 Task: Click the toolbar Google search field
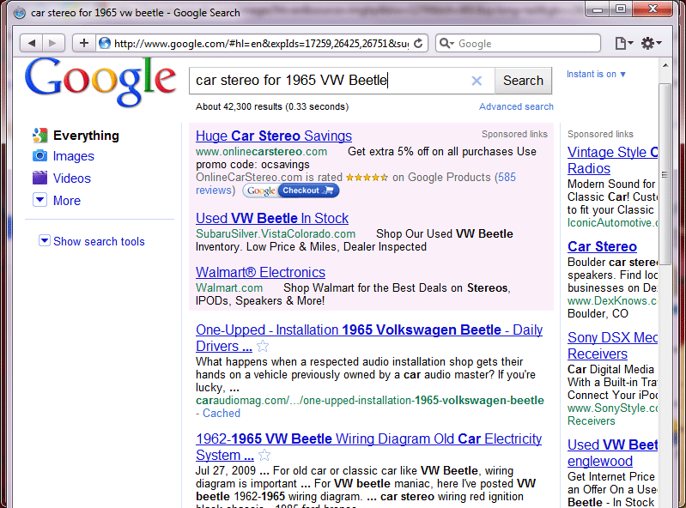[x=518, y=43]
